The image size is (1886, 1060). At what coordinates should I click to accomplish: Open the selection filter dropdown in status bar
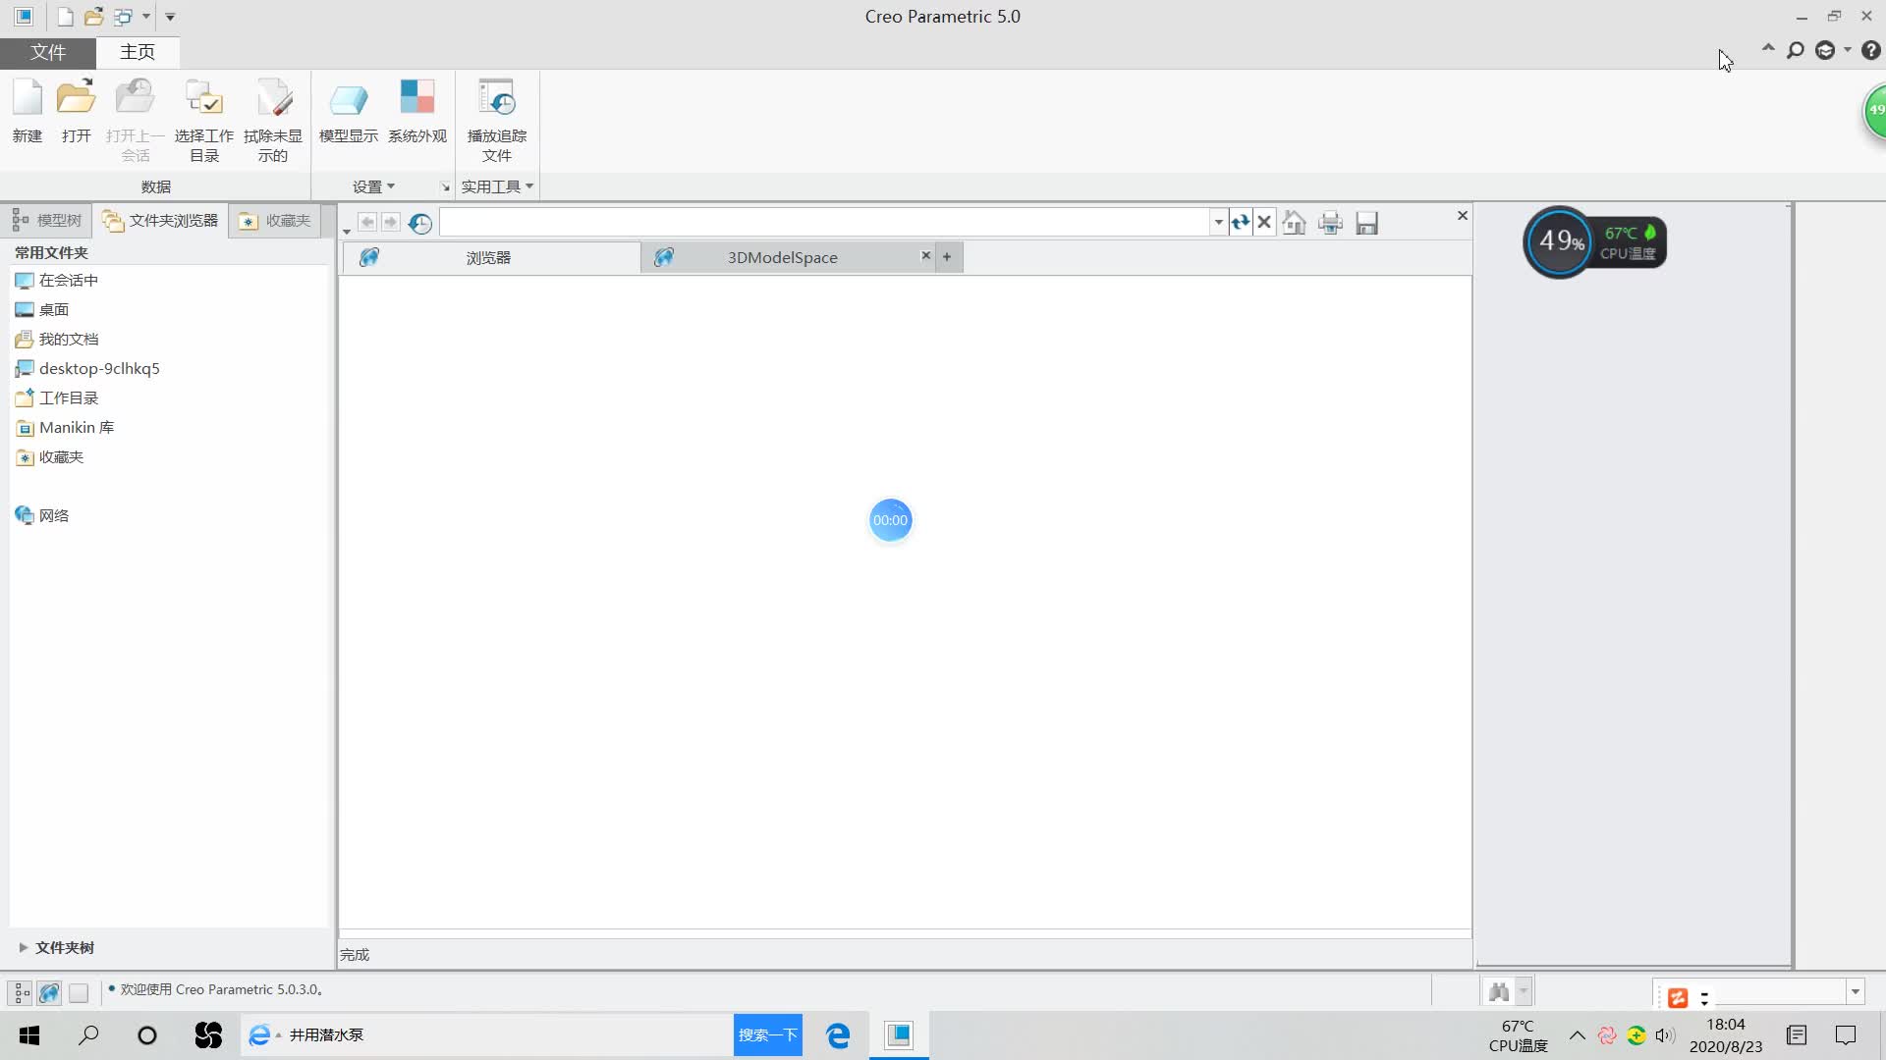(x=1856, y=992)
